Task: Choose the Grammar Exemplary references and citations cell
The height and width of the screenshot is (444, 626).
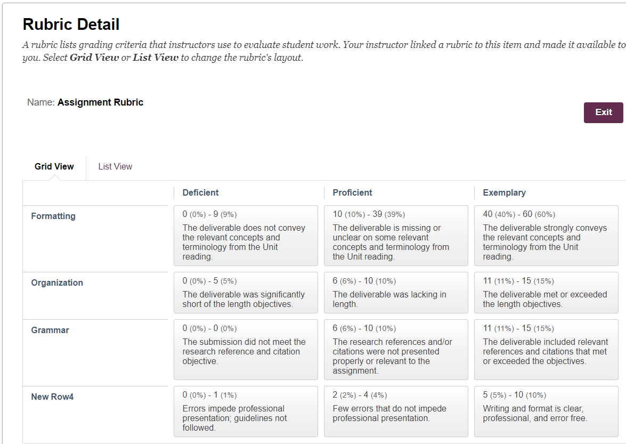Action: [x=546, y=350]
